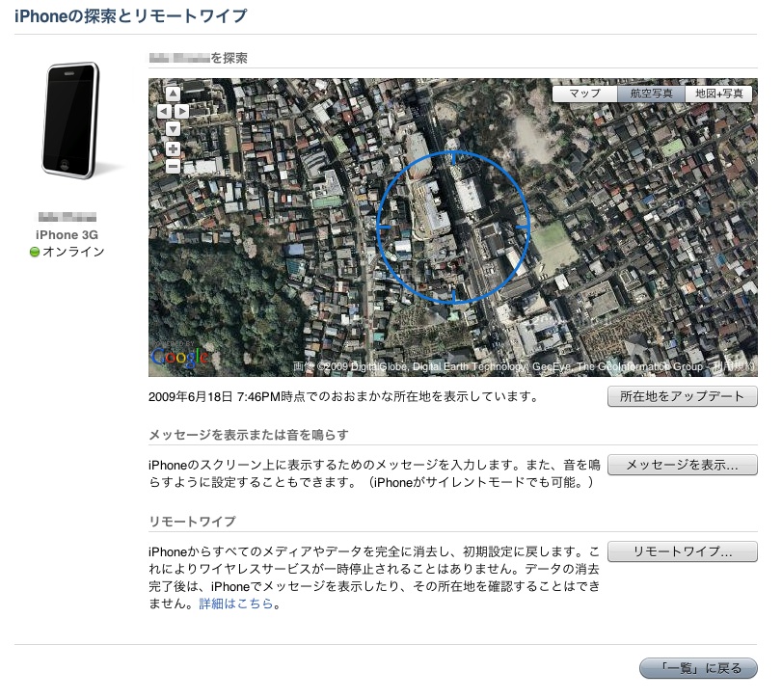
Task: Click the iPhone 3G model label
Action: click(x=67, y=235)
